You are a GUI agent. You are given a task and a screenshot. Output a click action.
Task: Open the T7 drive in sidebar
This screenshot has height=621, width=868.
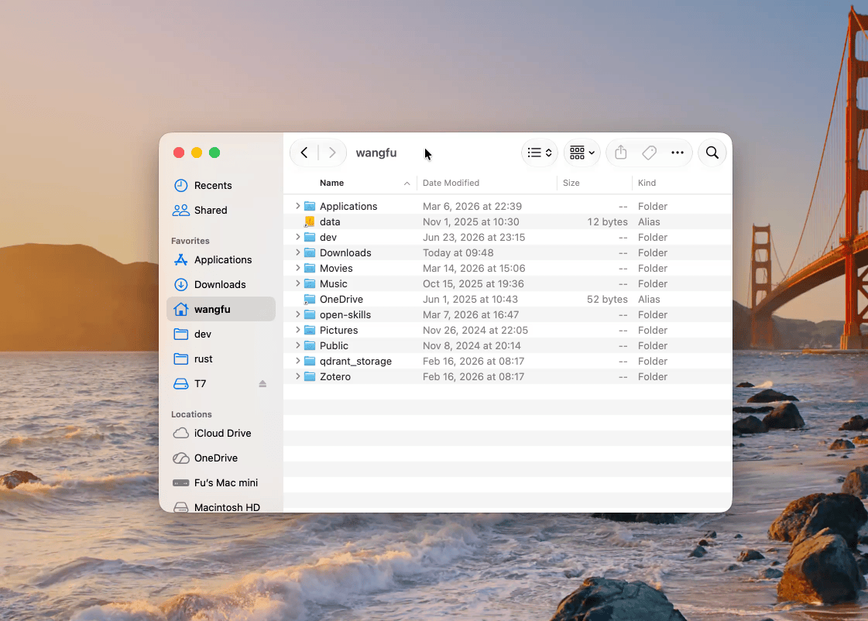(x=221, y=383)
